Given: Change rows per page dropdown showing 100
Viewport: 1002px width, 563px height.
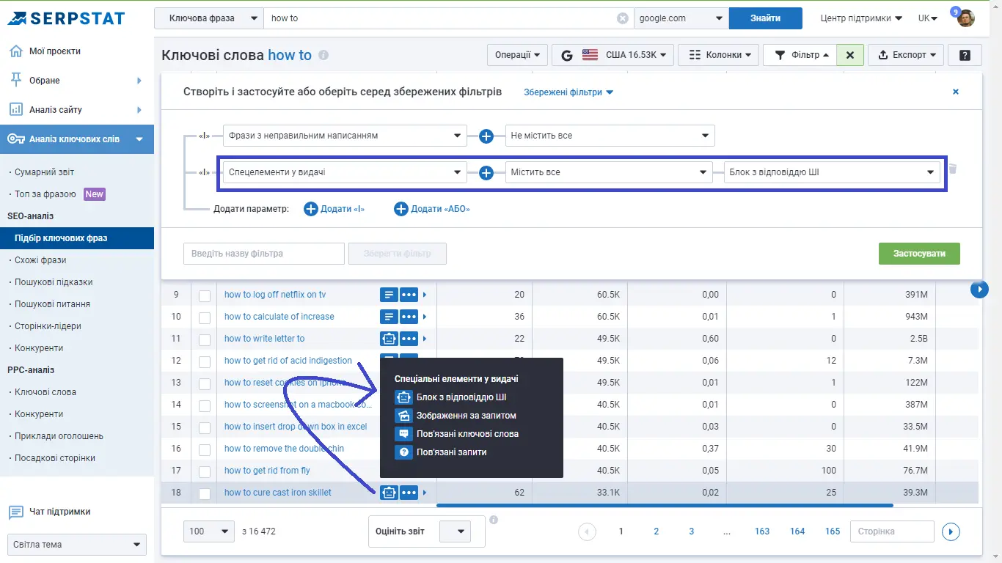Looking at the screenshot, I should tap(209, 531).
